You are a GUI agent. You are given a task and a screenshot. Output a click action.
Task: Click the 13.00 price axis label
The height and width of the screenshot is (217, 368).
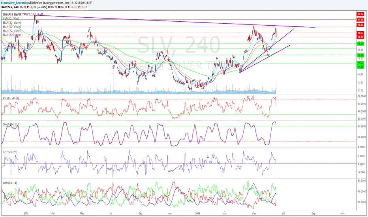click(x=360, y=91)
